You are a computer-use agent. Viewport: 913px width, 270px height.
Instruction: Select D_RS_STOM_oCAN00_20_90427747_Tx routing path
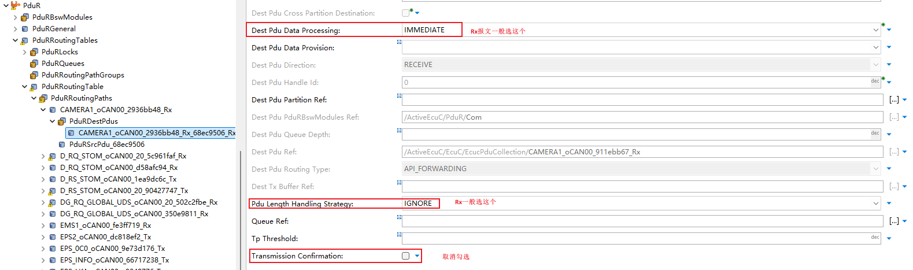pyautogui.click(x=124, y=191)
